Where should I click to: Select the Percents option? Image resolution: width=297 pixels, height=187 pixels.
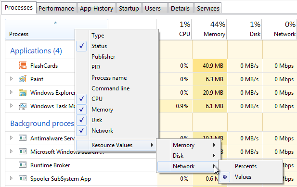[x=251, y=166]
